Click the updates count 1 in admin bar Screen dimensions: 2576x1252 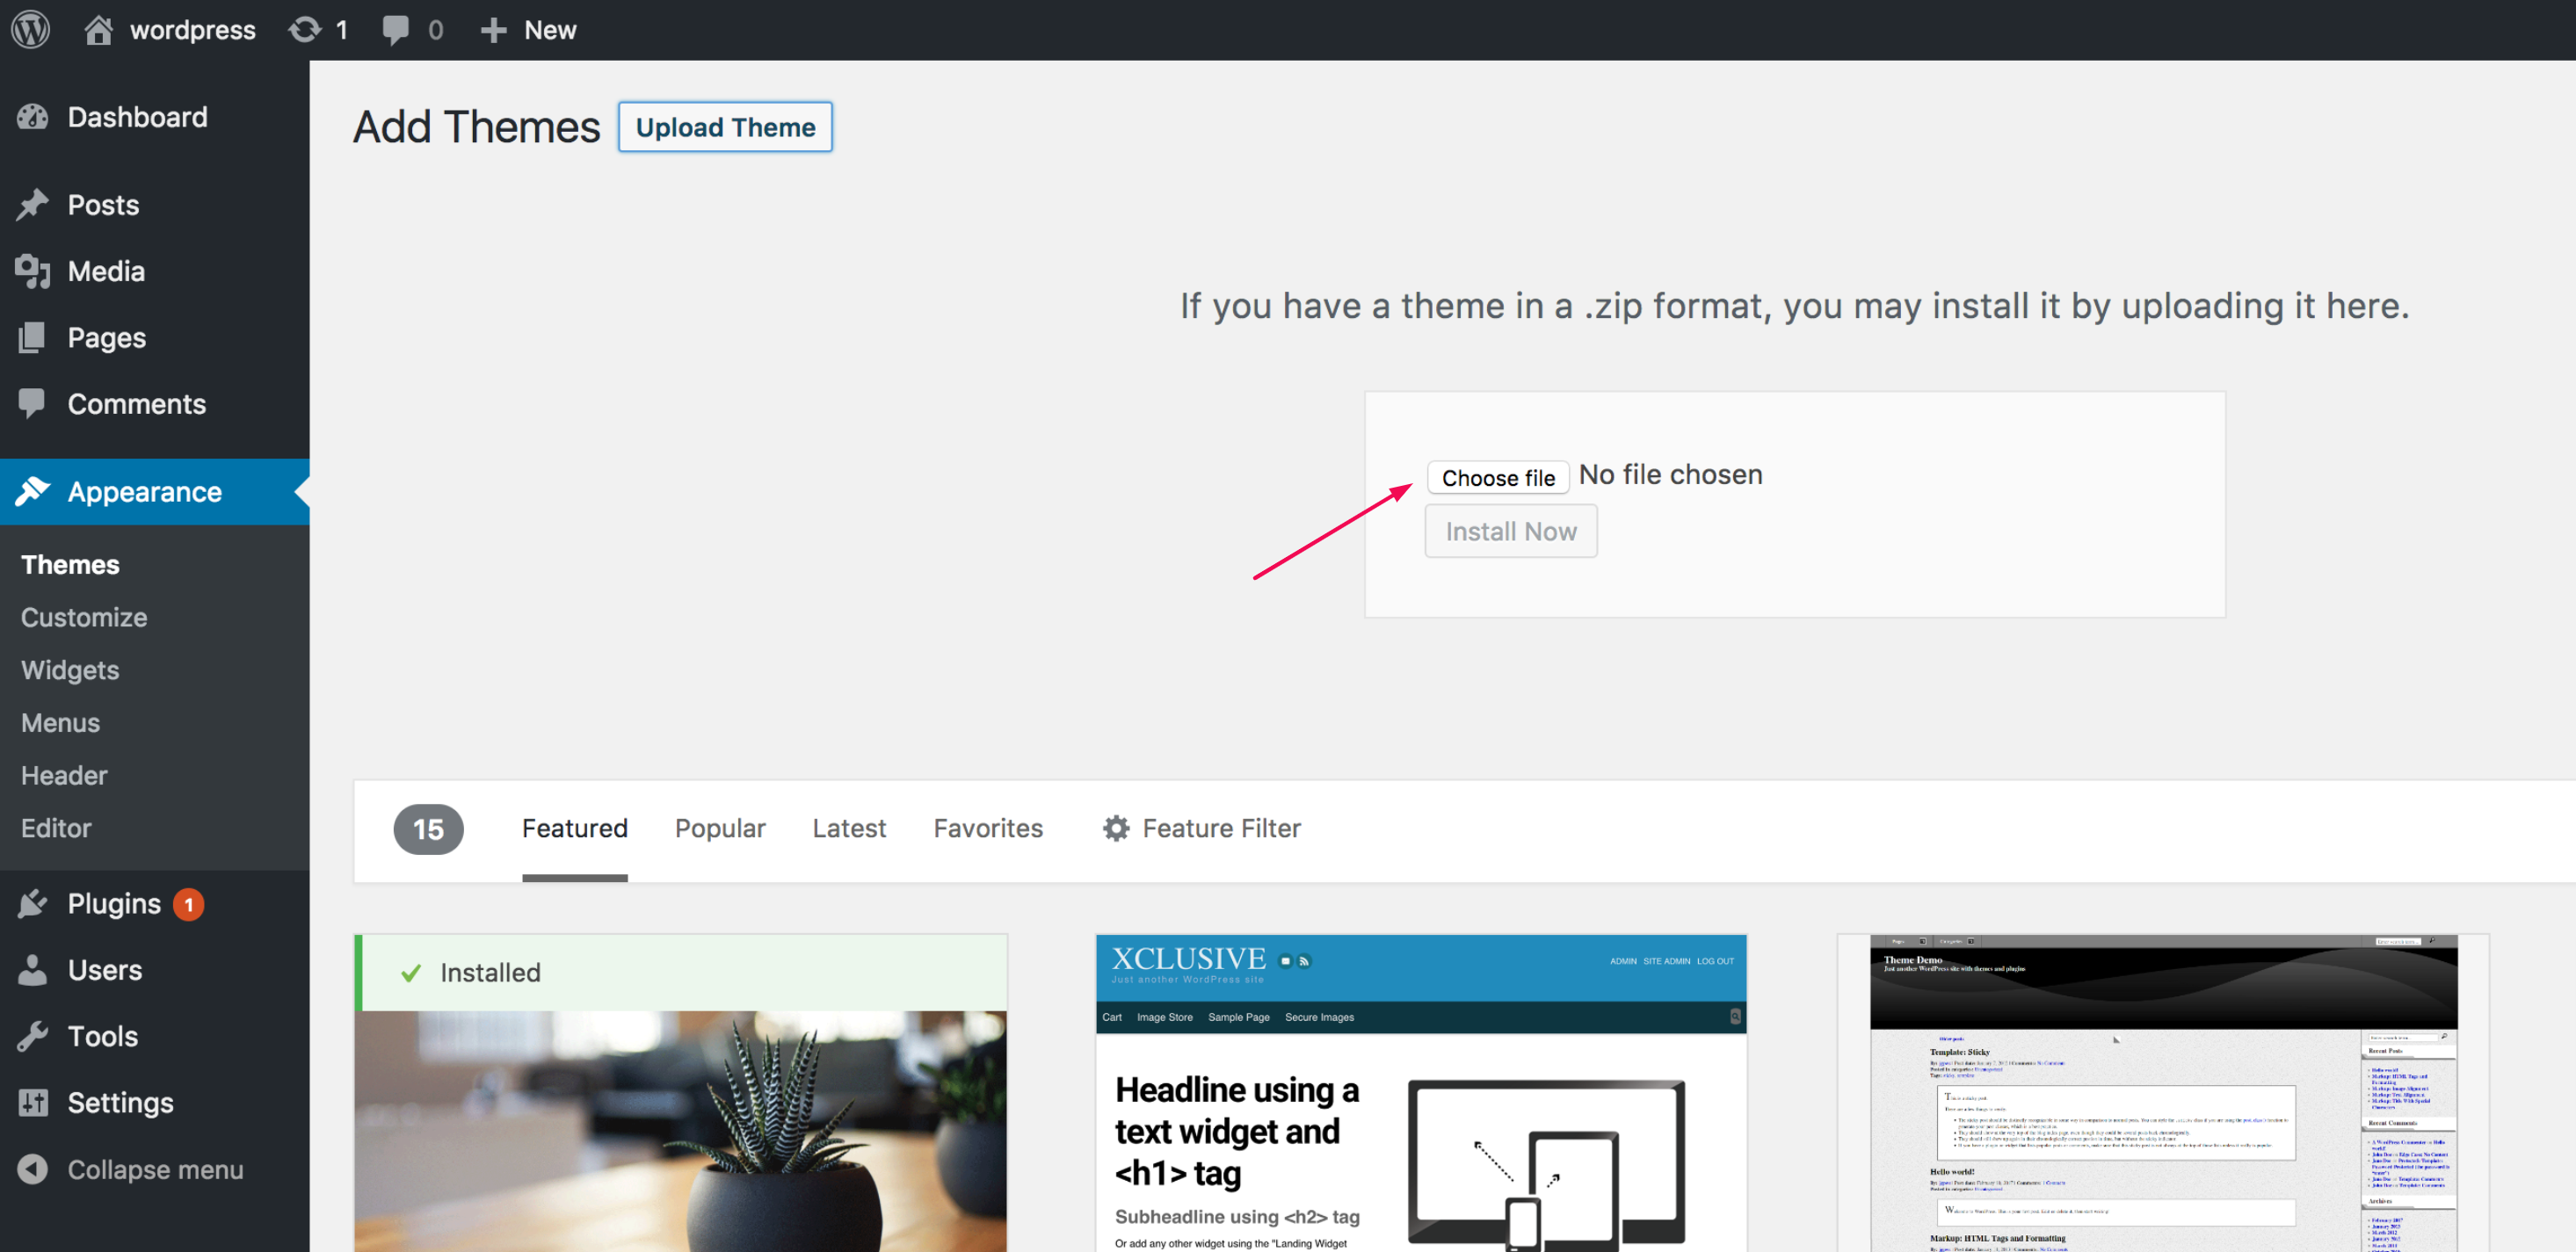341,30
